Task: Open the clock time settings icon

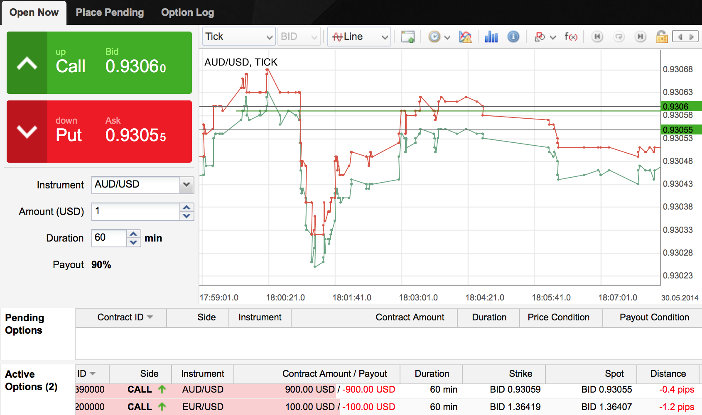Action: pyautogui.click(x=434, y=37)
